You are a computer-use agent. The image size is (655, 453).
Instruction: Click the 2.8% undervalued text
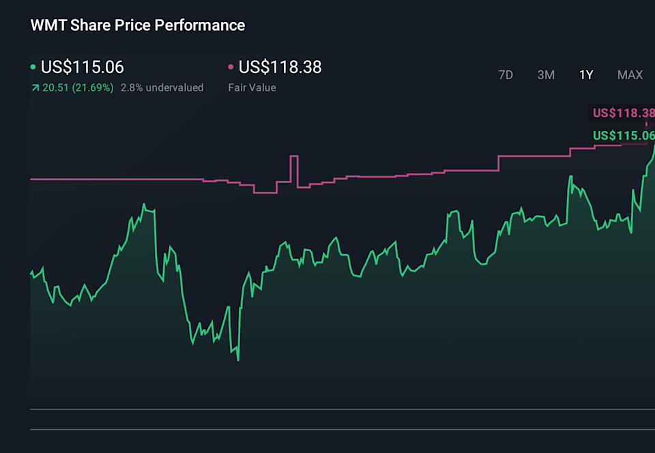click(x=162, y=88)
